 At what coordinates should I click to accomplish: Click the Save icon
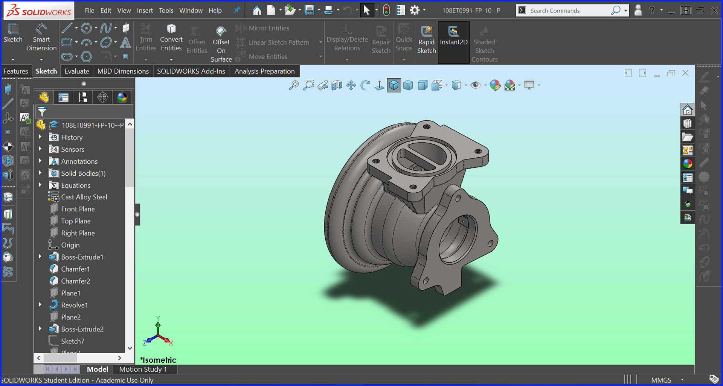pyautogui.click(x=310, y=10)
